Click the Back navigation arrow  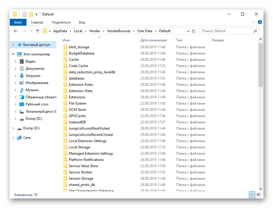[15, 31]
